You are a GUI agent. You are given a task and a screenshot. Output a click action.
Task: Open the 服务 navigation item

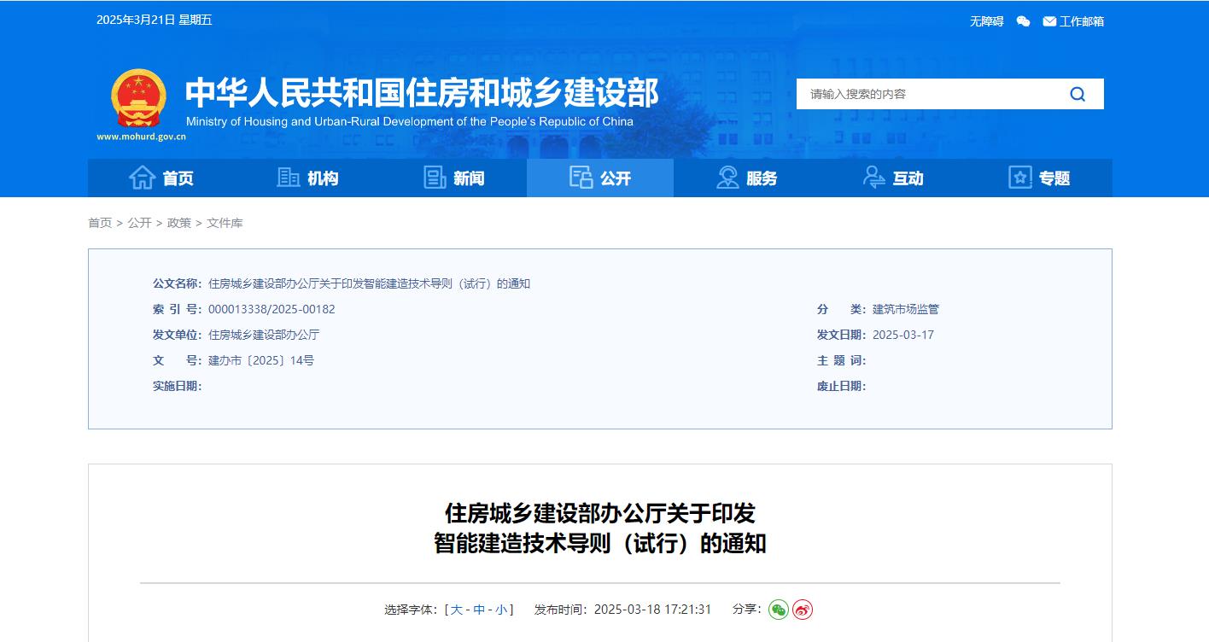[x=746, y=178]
